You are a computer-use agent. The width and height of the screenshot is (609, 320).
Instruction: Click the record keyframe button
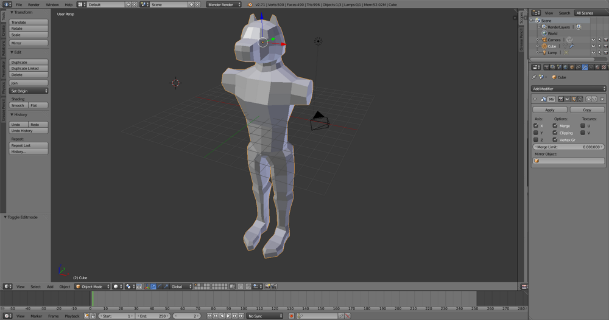pos(291,316)
